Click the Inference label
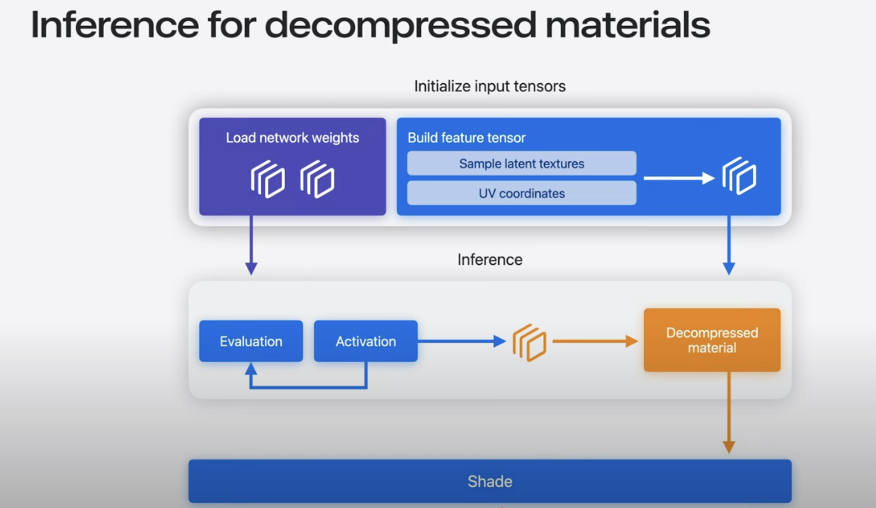Viewport: 876px width, 508px height. 490,259
